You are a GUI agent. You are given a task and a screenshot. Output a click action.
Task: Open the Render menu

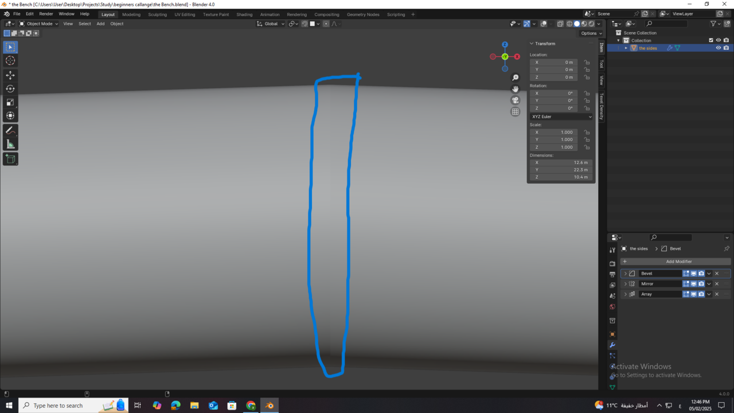click(46, 14)
